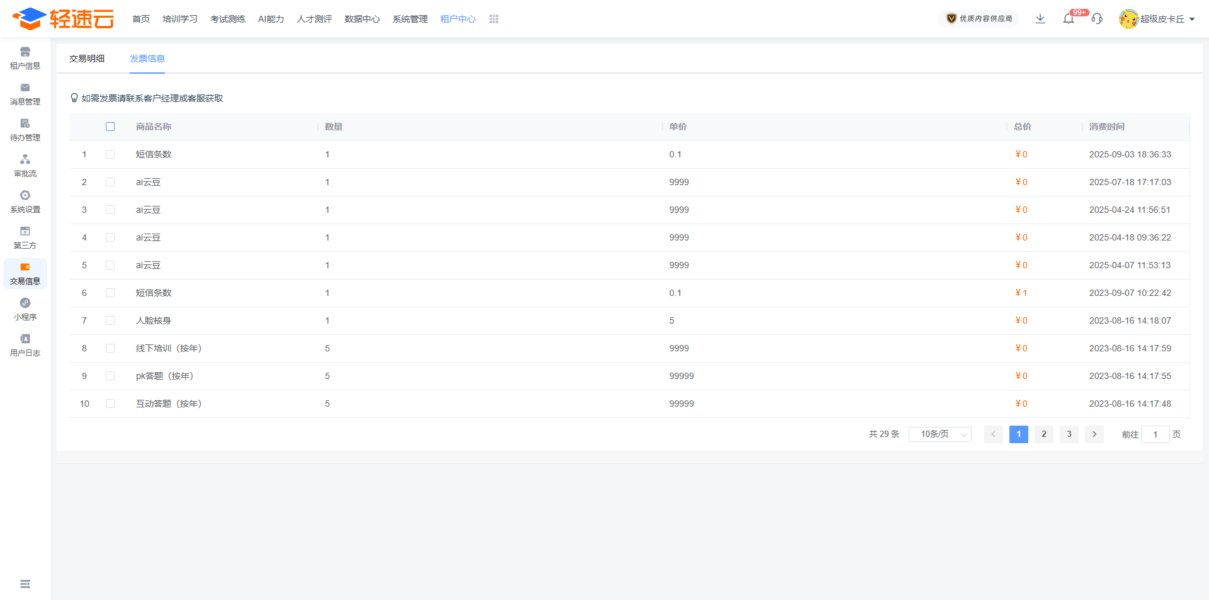
Task: Check the box for row 1 短信条数
Action: click(110, 154)
